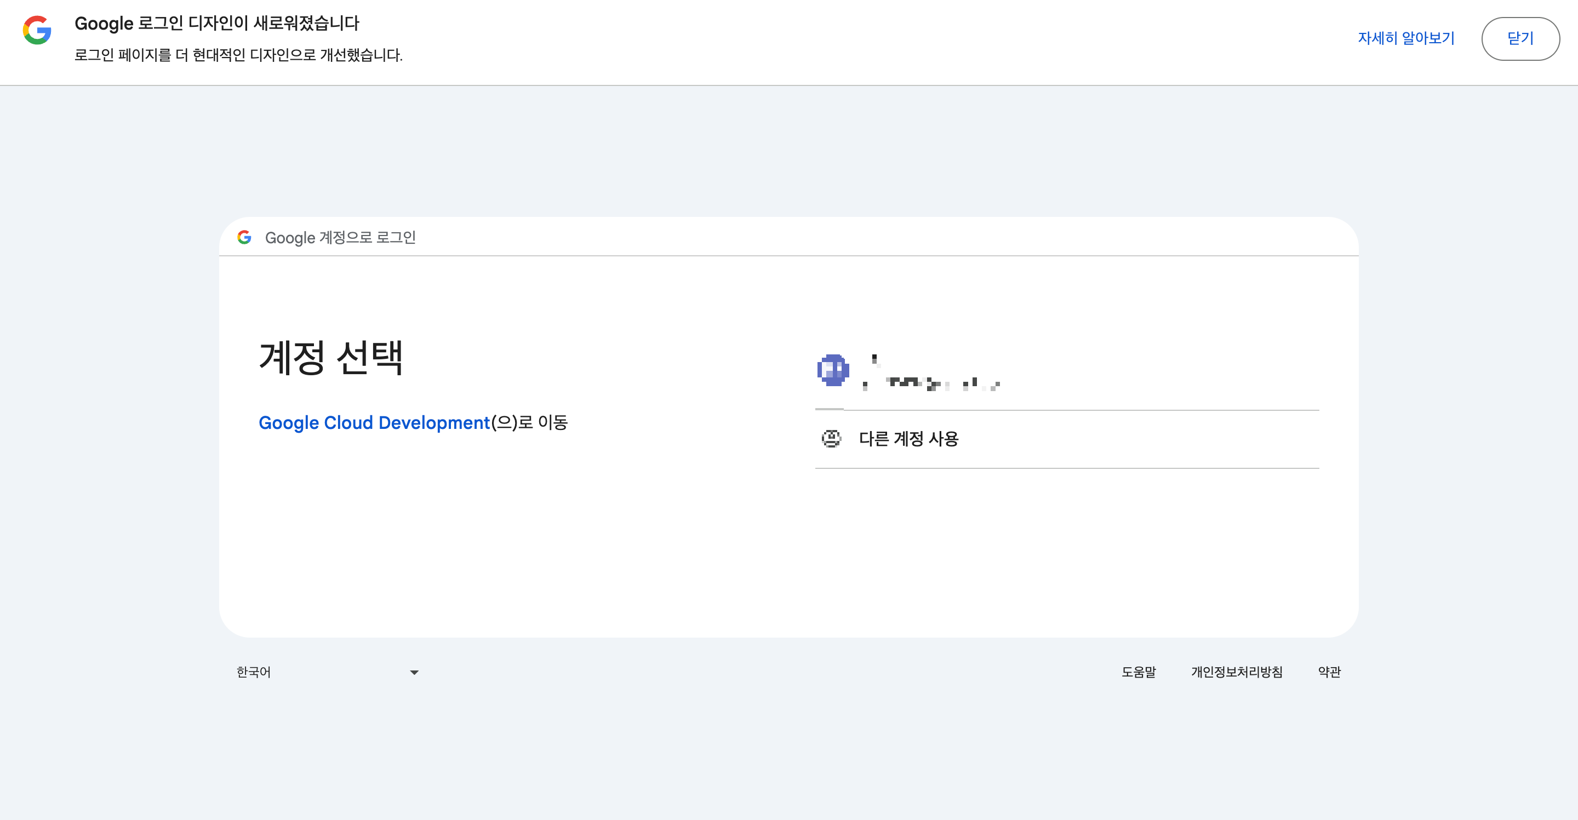The height and width of the screenshot is (820, 1578).
Task: Select the blurred account avatar
Action: pos(833,370)
